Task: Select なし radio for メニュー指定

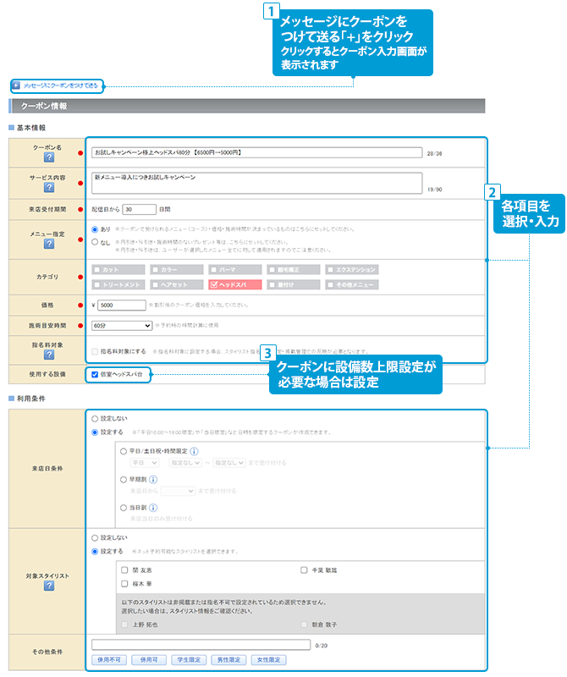Action: [x=95, y=241]
